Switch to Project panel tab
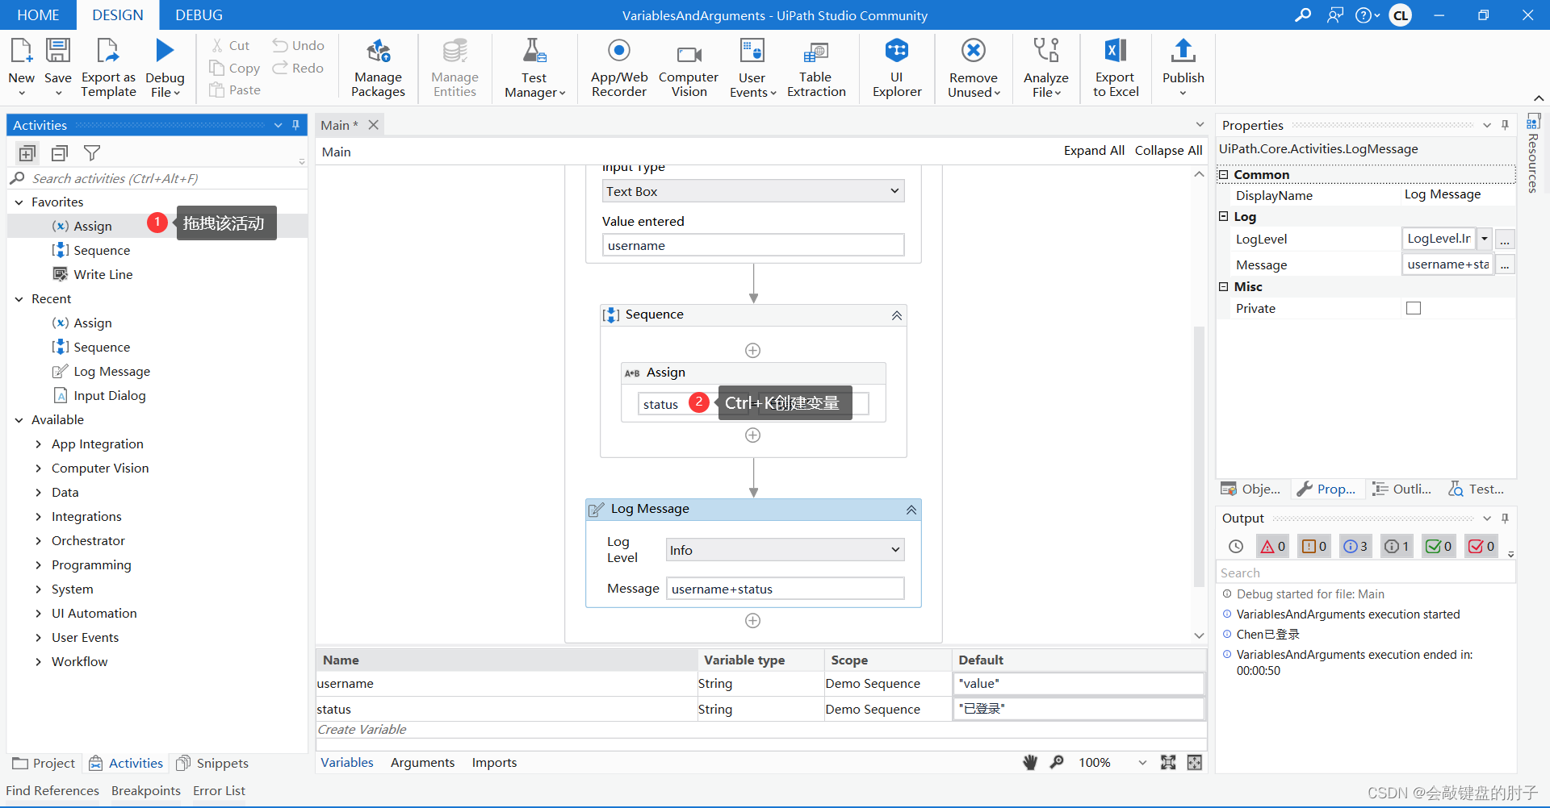The height and width of the screenshot is (808, 1550). click(x=44, y=764)
